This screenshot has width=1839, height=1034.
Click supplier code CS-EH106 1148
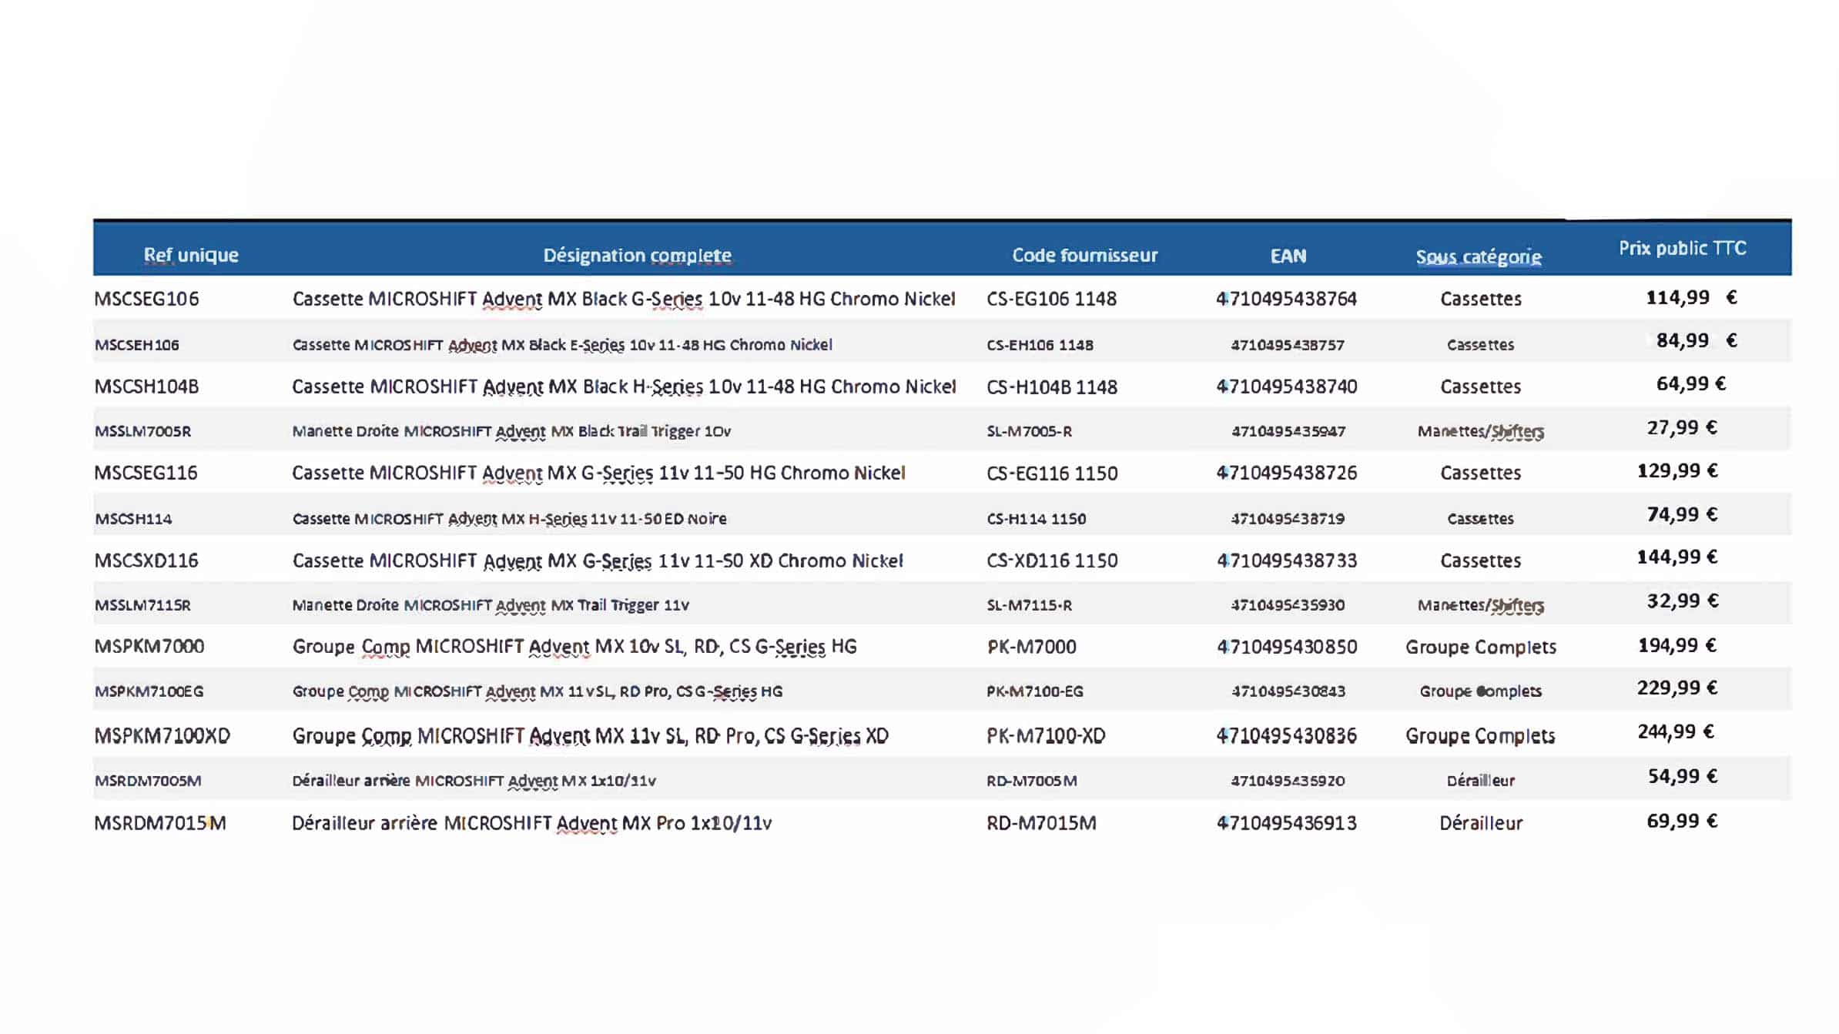(1040, 345)
